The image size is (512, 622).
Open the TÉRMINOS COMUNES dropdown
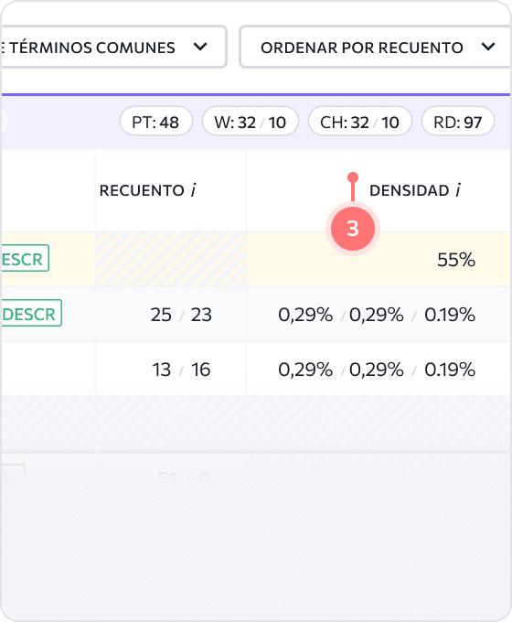click(113, 48)
